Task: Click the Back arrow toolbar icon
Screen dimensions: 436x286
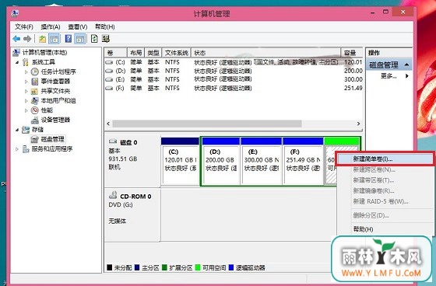Action: pyautogui.click(x=16, y=39)
